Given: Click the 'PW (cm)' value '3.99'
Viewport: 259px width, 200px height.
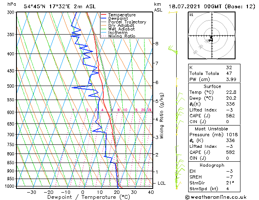Looking at the screenshot, I should click(x=231, y=79).
